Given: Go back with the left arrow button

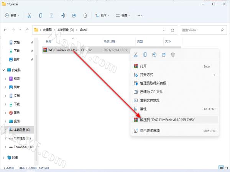Looking at the screenshot, I should tap(5, 30).
